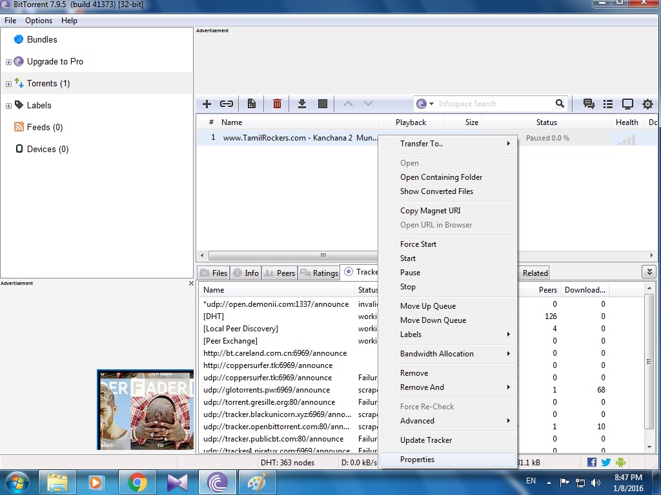Click Add Torrent from URL link icon
Image resolution: width=661 pixels, height=495 pixels.
click(227, 104)
